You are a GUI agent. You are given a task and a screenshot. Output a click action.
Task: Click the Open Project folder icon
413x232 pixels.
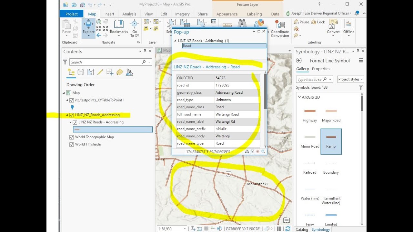click(x=74, y=5)
